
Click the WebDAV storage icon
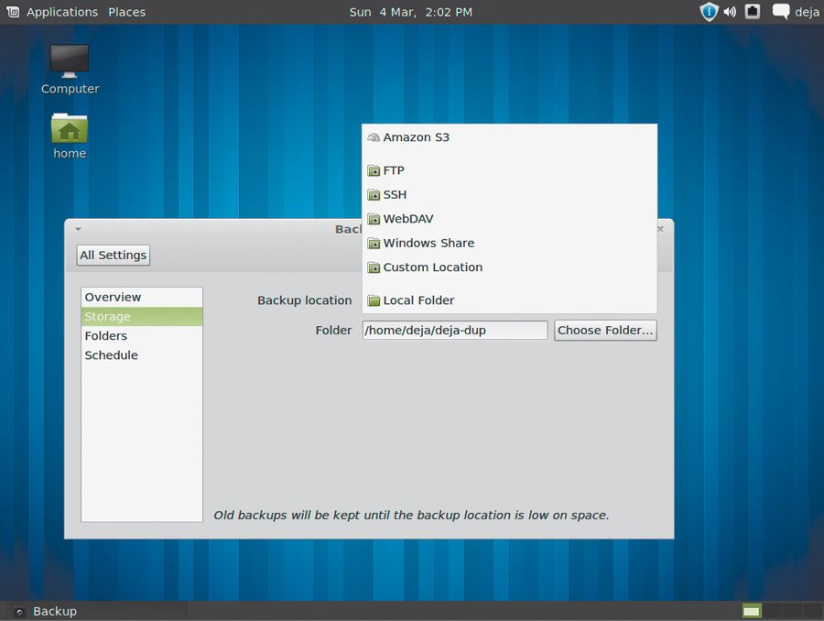(x=374, y=219)
